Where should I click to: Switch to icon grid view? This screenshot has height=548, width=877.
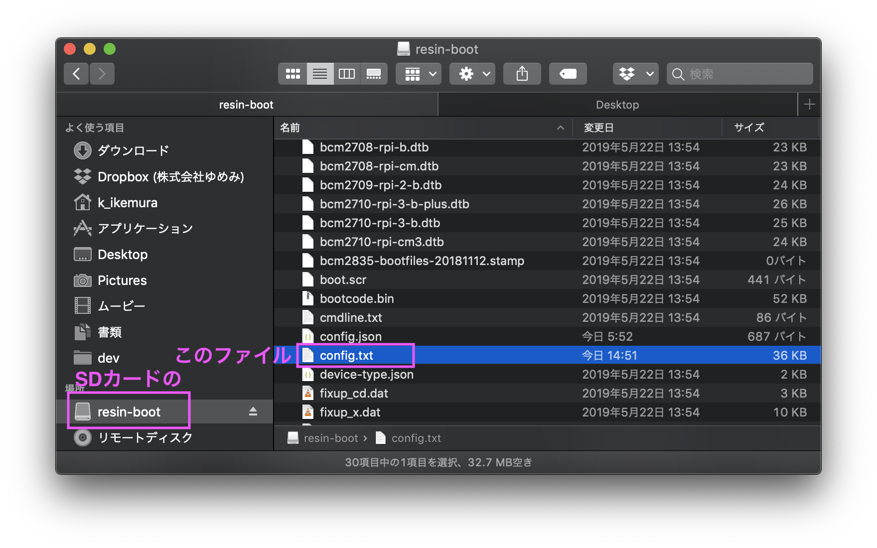(292, 74)
